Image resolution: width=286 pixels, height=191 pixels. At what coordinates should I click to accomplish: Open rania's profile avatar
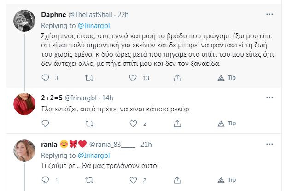point(24,150)
